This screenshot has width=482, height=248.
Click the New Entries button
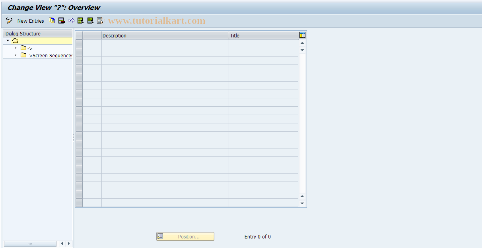31,21
